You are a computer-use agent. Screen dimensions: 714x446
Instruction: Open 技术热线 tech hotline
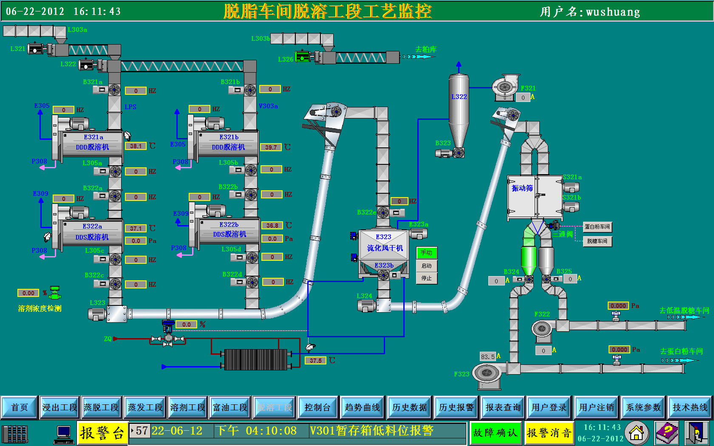coord(690,407)
